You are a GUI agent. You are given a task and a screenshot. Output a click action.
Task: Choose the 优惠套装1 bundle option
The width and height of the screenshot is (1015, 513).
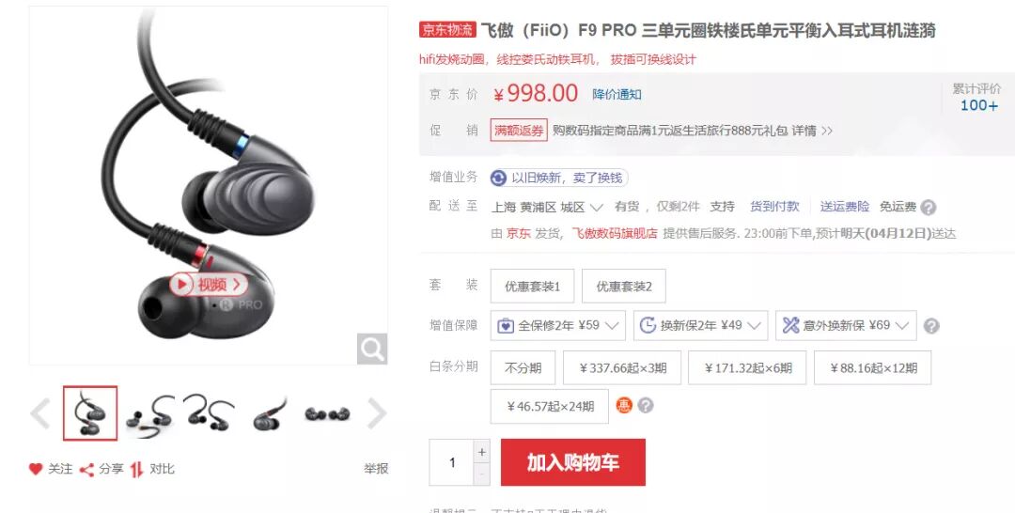click(x=532, y=286)
